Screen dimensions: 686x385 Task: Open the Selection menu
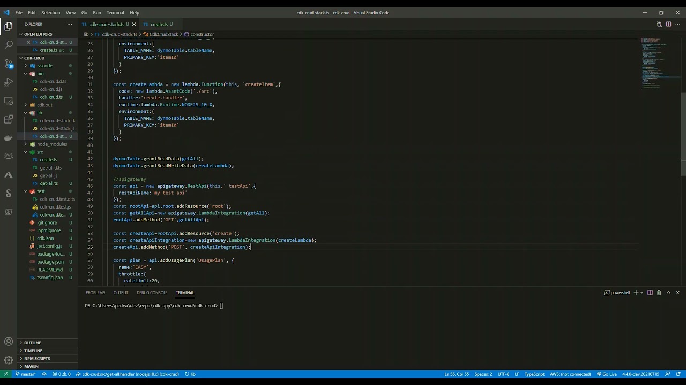pos(51,12)
